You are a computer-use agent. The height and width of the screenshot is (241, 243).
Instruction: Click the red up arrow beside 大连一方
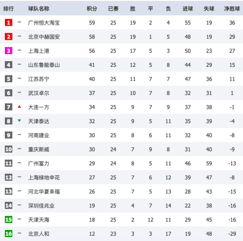(19, 106)
